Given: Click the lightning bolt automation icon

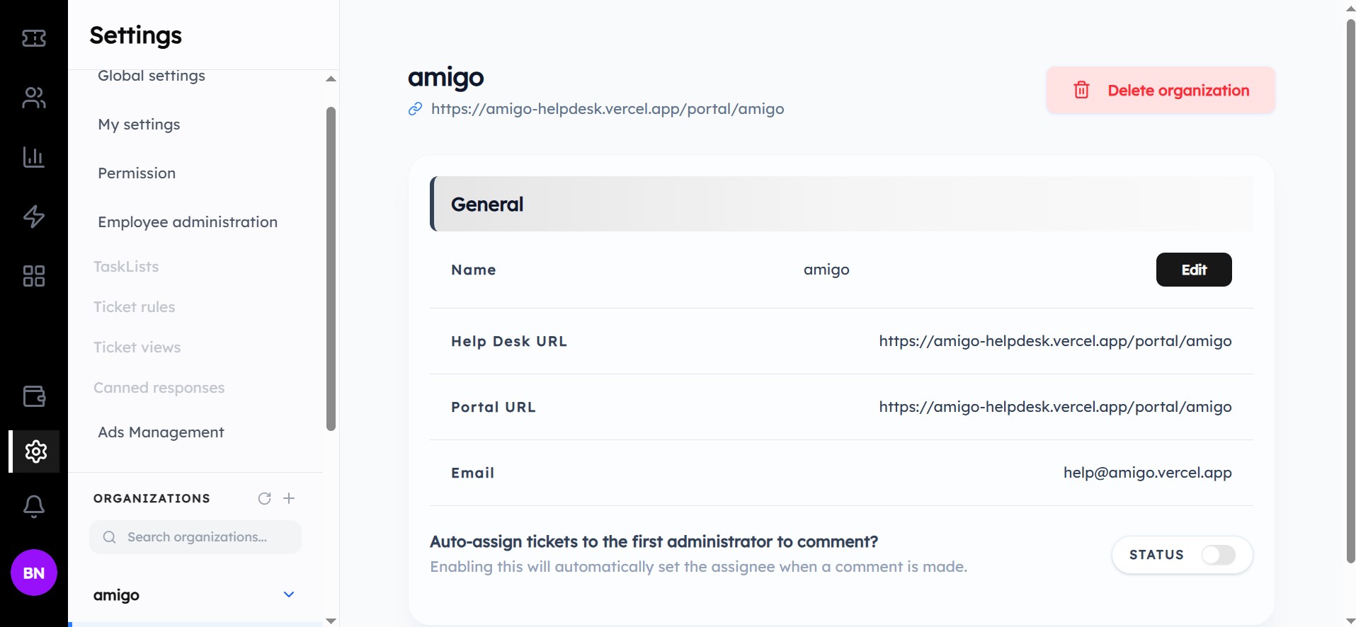Looking at the screenshot, I should (33, 217).
